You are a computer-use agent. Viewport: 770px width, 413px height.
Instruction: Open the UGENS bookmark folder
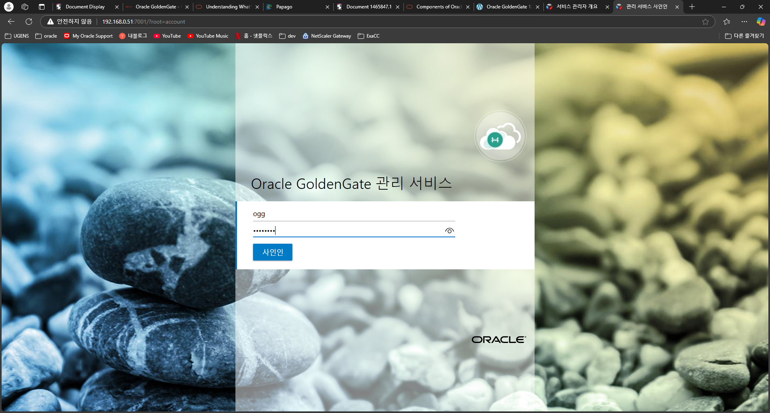pos(17,36)
